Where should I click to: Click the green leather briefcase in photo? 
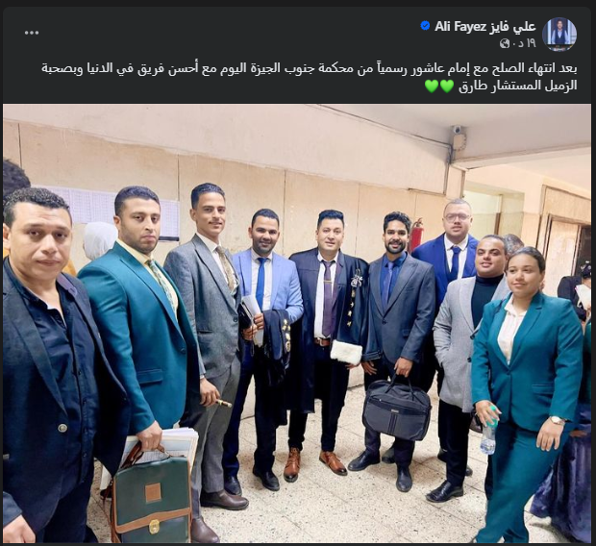pos(151,494)
